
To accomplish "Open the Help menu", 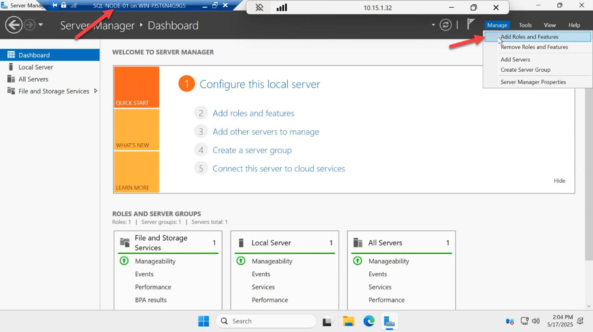I will pyautogui.click(x=574, y=25).
